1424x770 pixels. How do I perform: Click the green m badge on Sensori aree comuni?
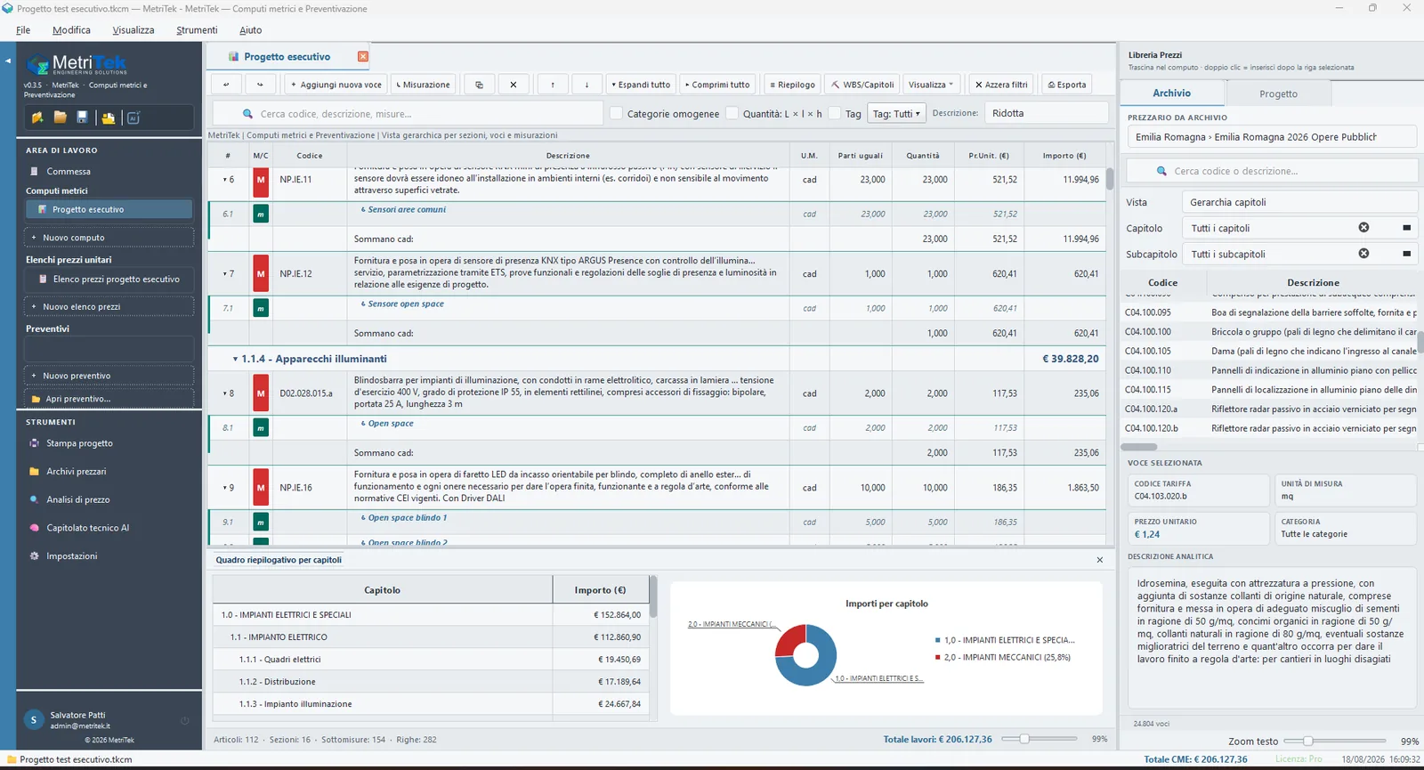(x=261, y=214)
